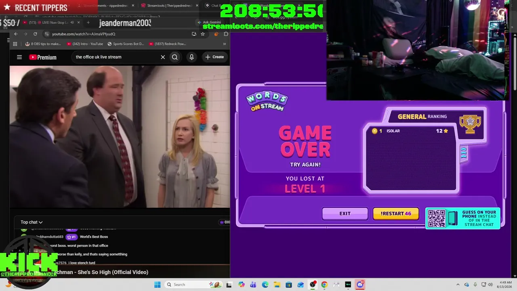Clear the YouTube search box text
Image resolution: width=517 pixels, height=291 pixels.
163,57
